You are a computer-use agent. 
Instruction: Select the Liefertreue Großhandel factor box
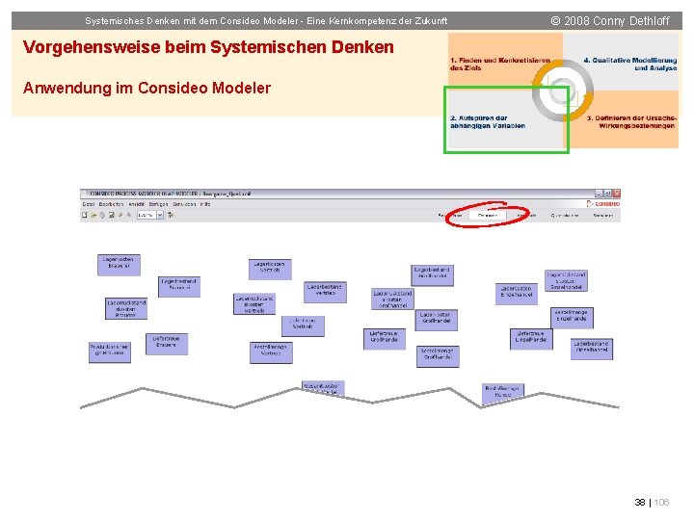[385, 339]
